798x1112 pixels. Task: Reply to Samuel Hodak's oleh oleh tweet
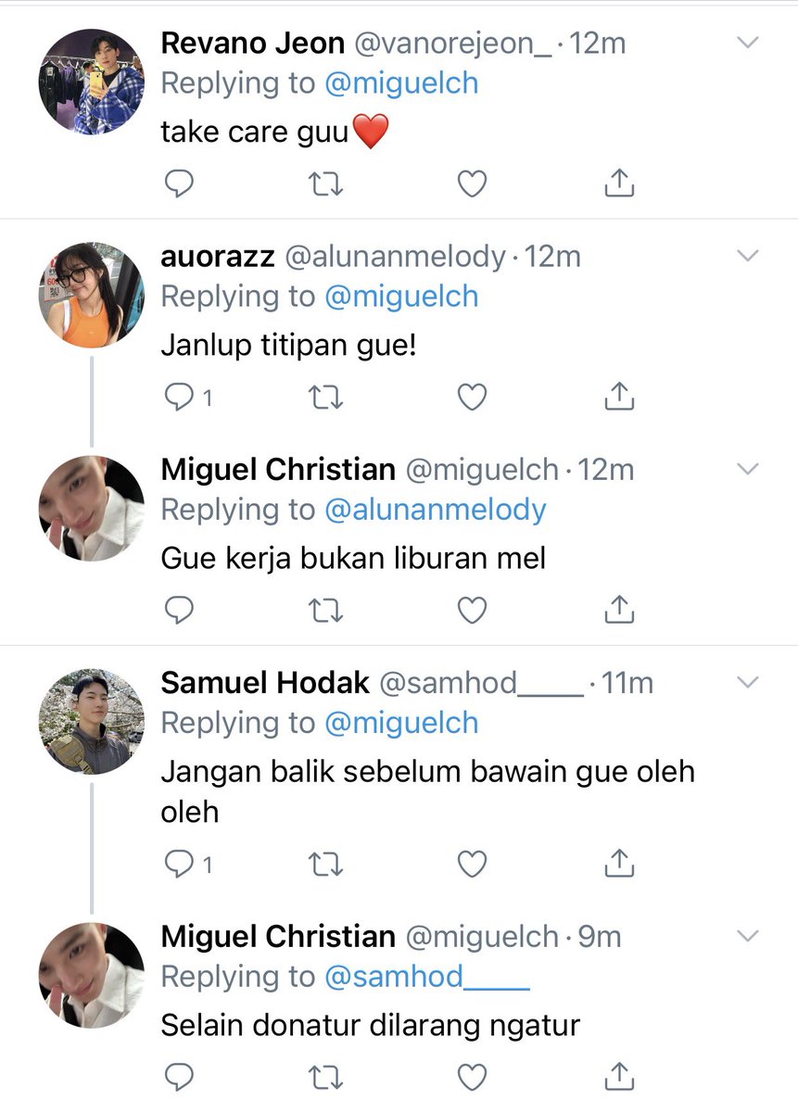pos(179,865)
